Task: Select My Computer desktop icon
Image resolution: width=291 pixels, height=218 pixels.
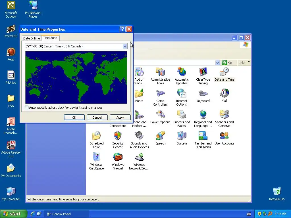Action: (11, 194)
